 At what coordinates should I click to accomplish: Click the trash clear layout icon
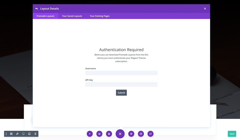tap(109, 134)
